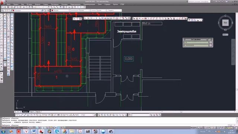Toggle Quick Properties in status bar
238x134 pixels.
click(61, 128)
